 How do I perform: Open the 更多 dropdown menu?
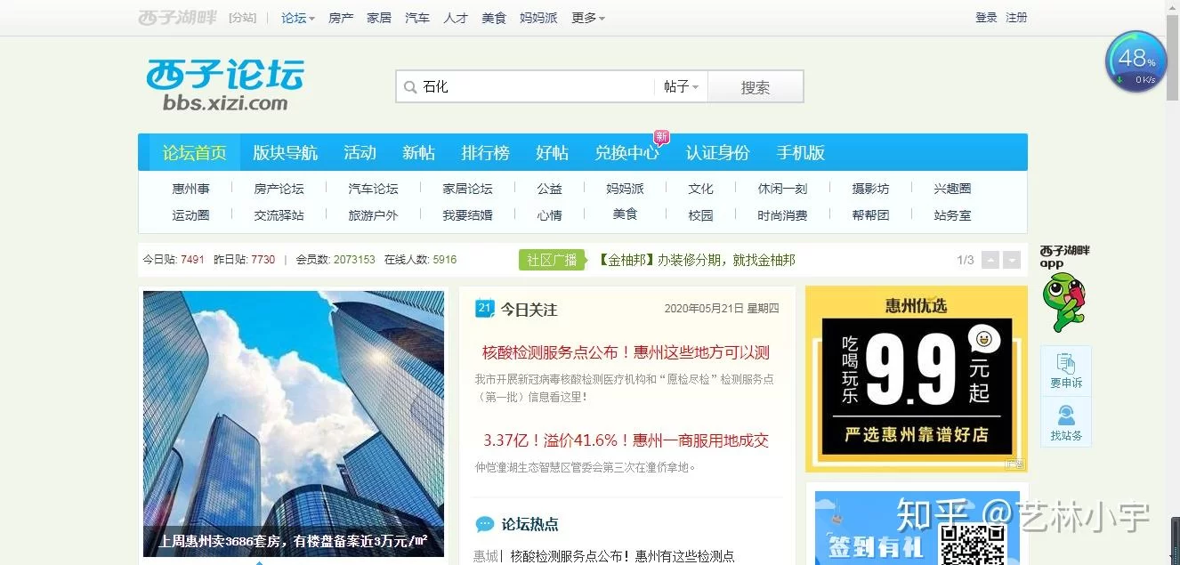tap(587, 18)
